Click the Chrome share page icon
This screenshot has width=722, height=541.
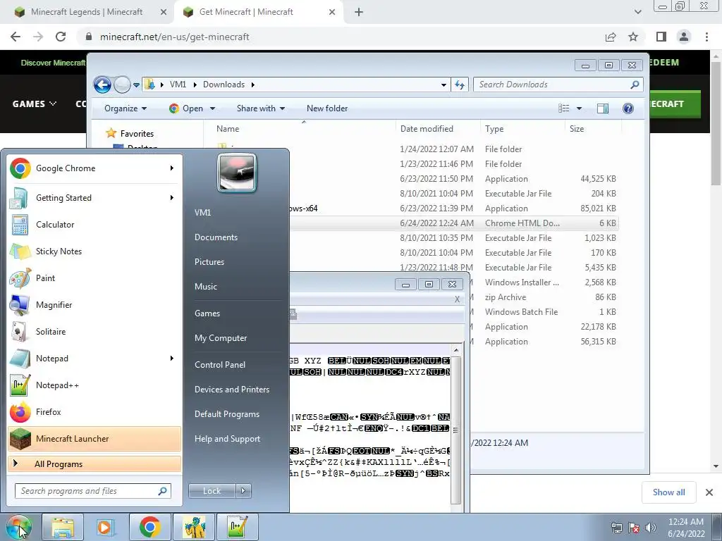[x=611, y=37]
